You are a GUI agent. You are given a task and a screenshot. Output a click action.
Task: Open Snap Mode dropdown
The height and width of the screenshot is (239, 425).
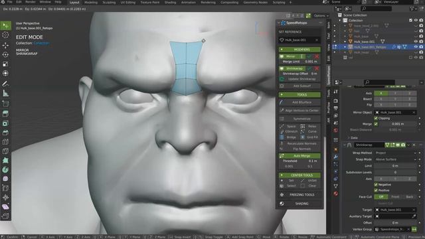tap(396, 159)
